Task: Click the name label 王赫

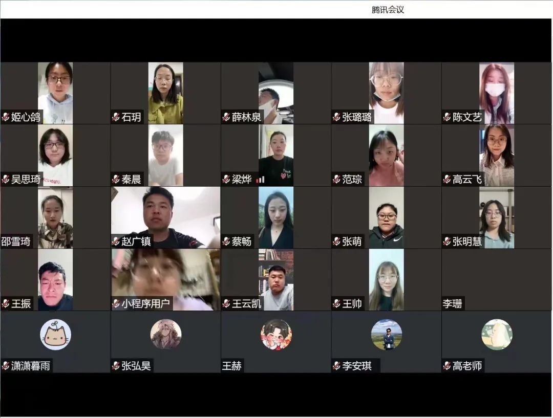Action: coord(232,366)
